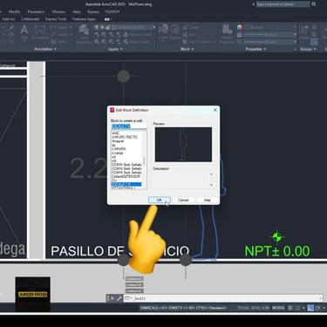This screenshot has height=327, width=327.
Task: Click the search magnifier icon in title bar
Action: click(x=314, y=4)
